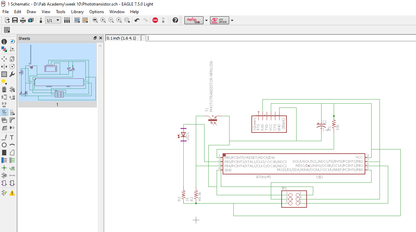
Task: Click the red Stop command icon
Action: [155, 20]
